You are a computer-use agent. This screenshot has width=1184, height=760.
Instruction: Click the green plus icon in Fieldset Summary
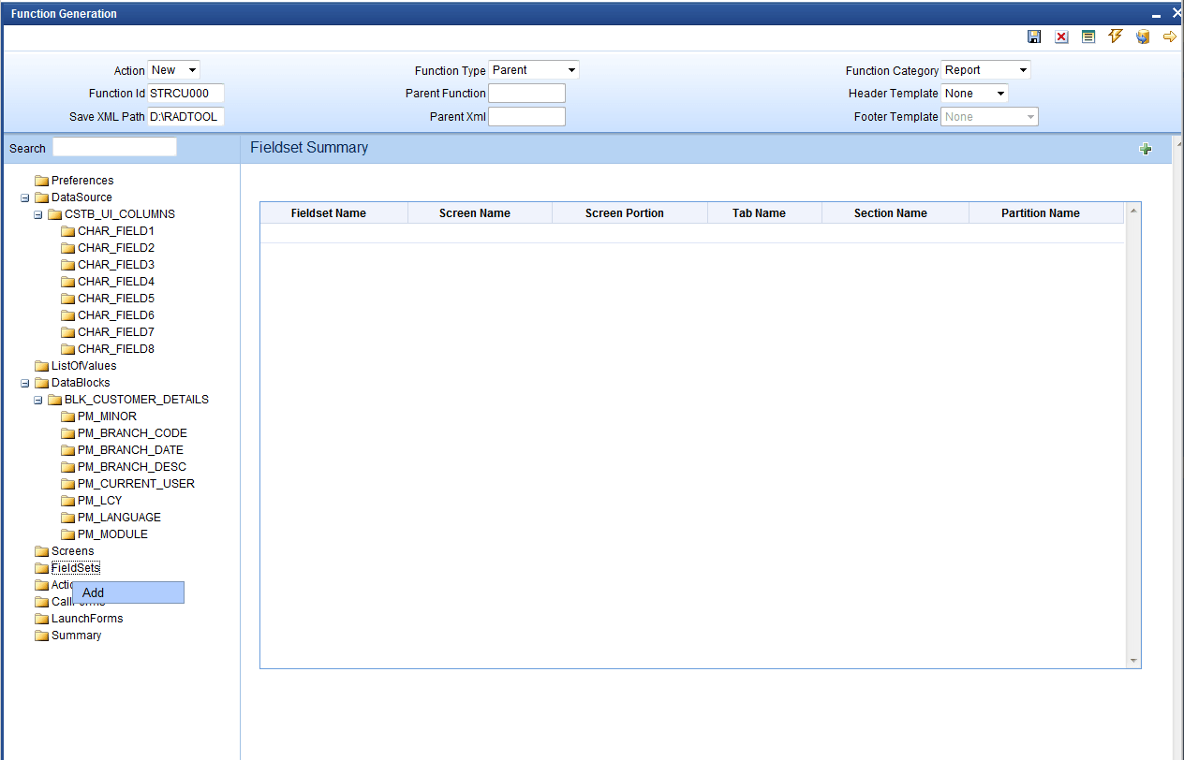(x=1146, y=149)
